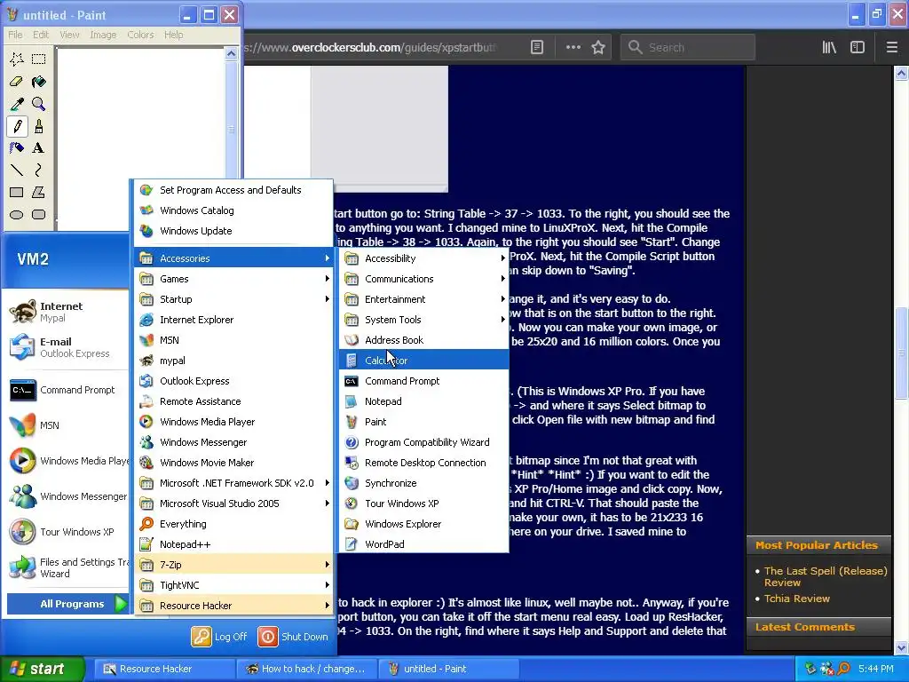Open the browser hamburger menu
This screenshot has height=682, width=909.
point(891,48)
